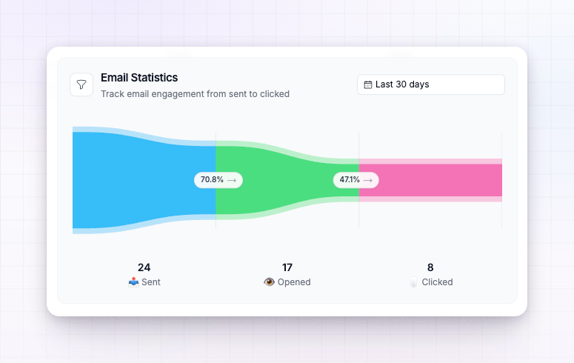The width and height of the screenshot is (574, 363).
Task: Click the Sent inbox tray icon
Action: 133,282
